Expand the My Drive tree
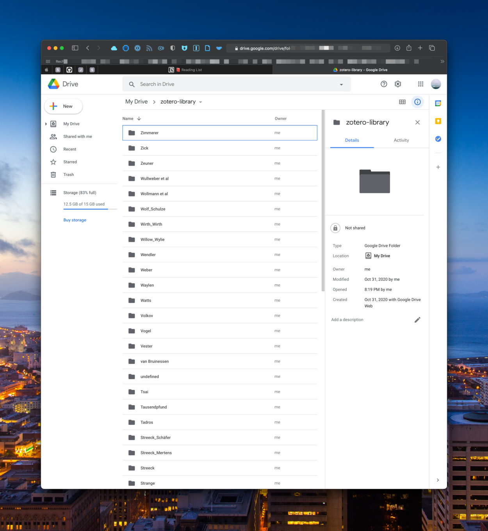The width and height of the screenshot is (488, 531). coord(46,124)
